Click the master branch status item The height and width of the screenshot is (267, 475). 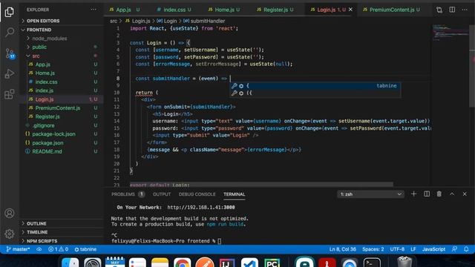point(18,249)
